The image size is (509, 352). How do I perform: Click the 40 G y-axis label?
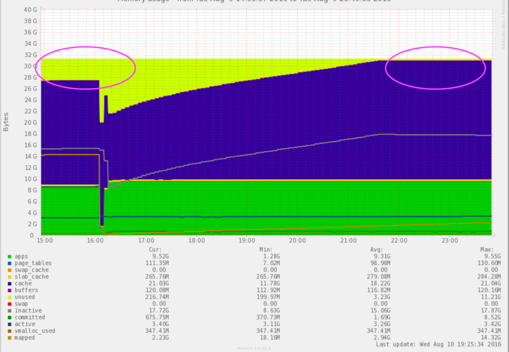30,10
